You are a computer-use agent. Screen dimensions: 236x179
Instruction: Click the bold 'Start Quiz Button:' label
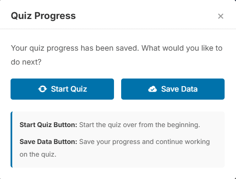click(x=48, y=125)
